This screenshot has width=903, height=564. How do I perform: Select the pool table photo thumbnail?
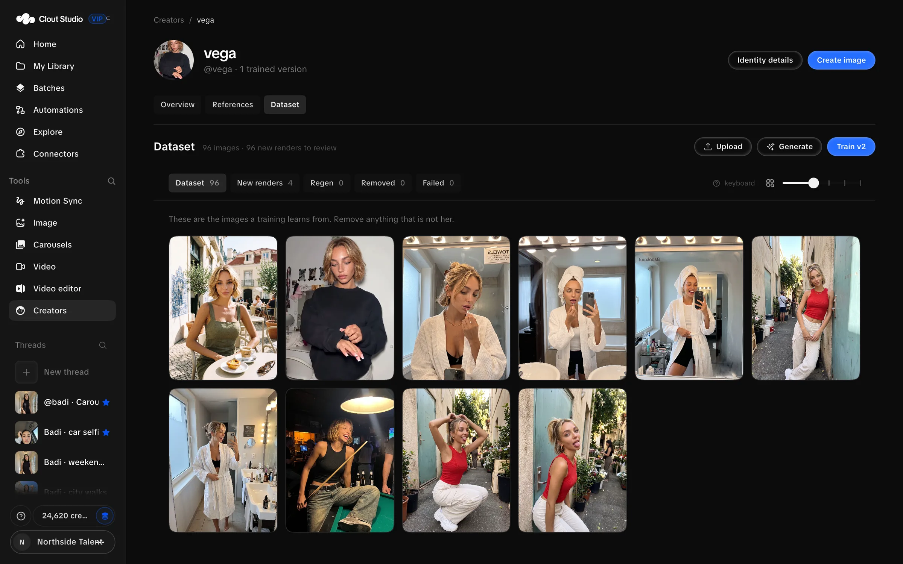340,460
